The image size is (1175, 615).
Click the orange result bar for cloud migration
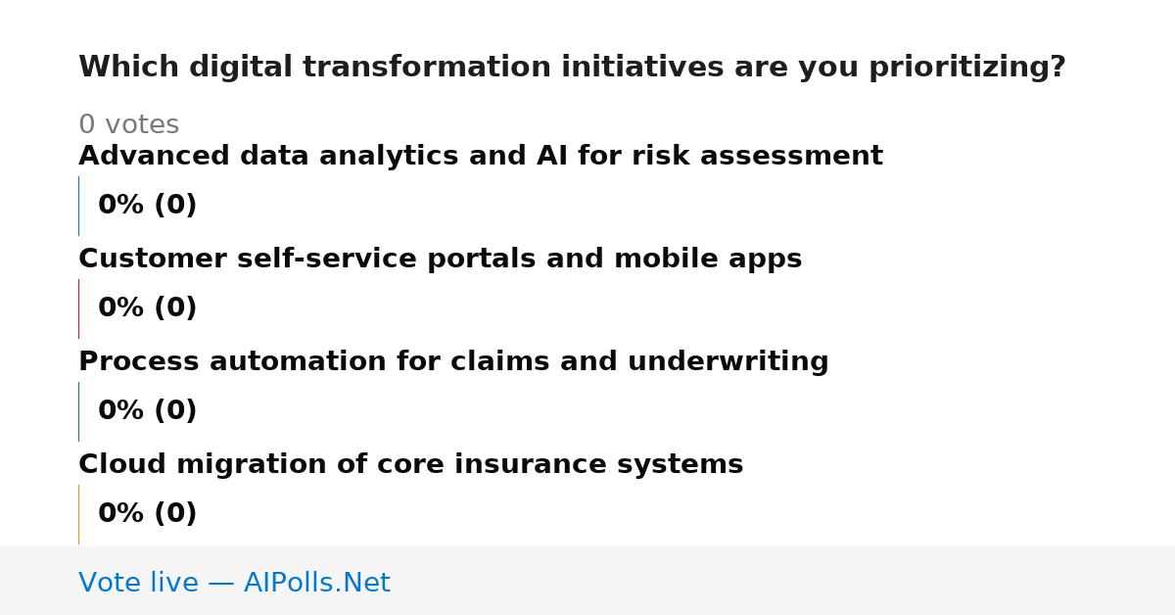coord(78,514)
